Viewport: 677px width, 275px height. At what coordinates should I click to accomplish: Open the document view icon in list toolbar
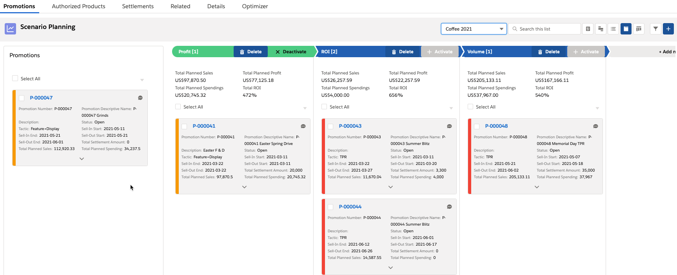588,29
